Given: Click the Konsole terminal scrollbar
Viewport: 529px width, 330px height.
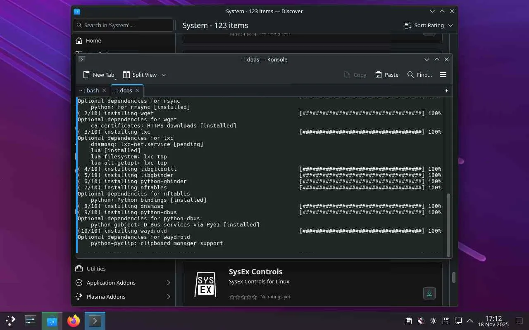Looking at the screenshot, I should coord(448,224).
